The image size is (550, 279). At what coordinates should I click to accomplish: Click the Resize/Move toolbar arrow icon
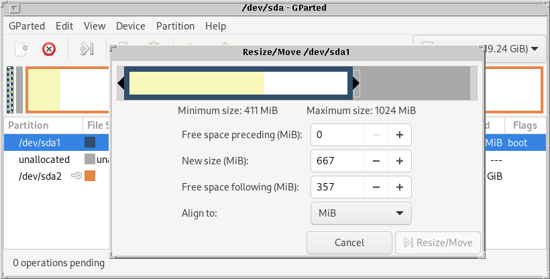click(x=87, y=49)
